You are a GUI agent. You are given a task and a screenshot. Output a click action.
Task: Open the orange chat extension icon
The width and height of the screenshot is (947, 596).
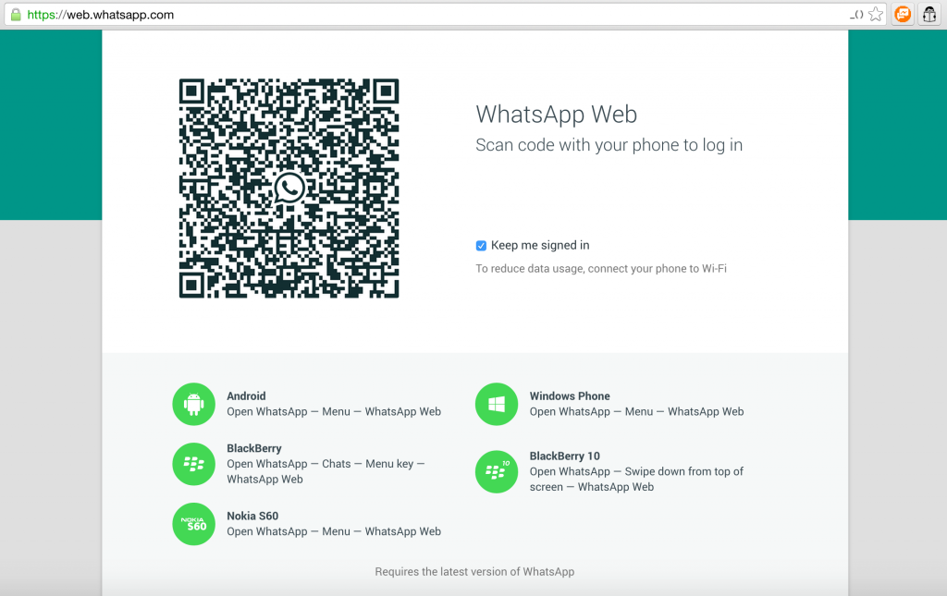tap(903, 15)
